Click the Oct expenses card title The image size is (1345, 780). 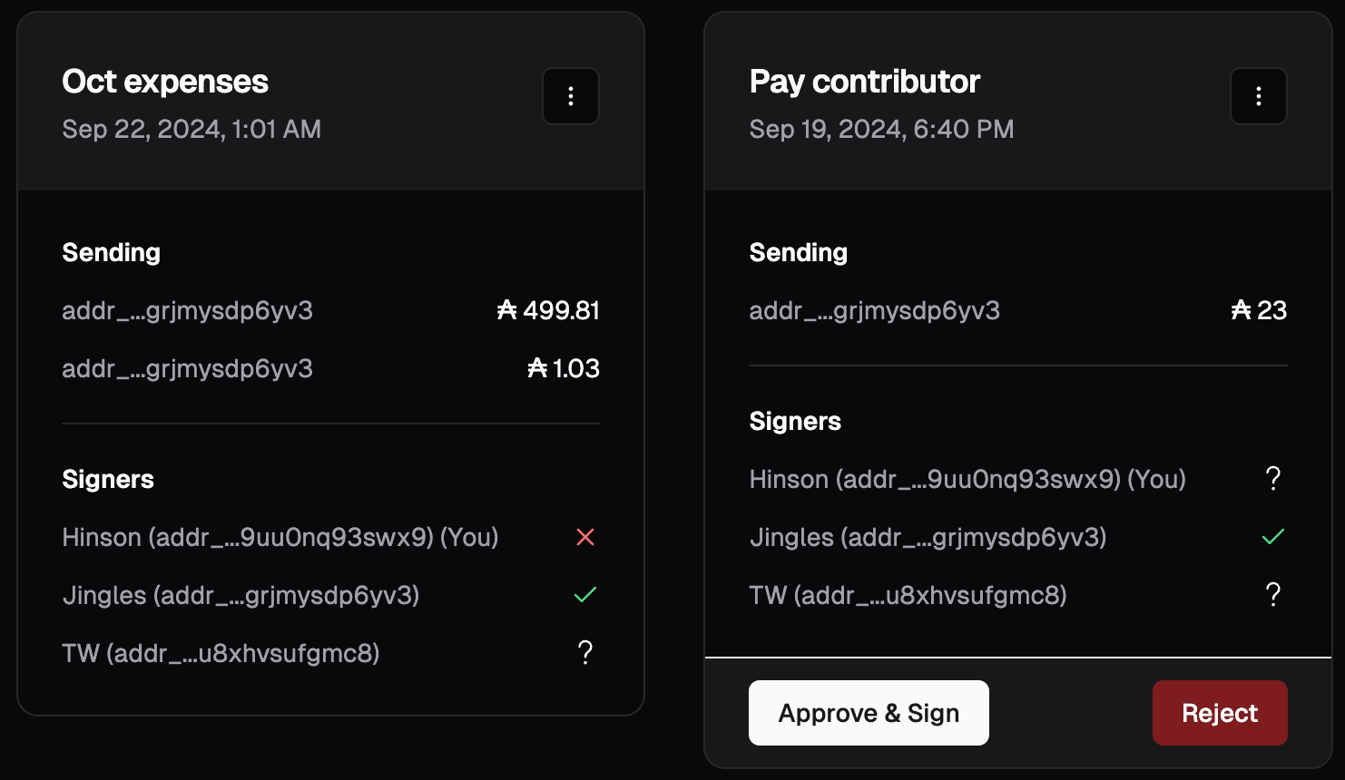164,82
